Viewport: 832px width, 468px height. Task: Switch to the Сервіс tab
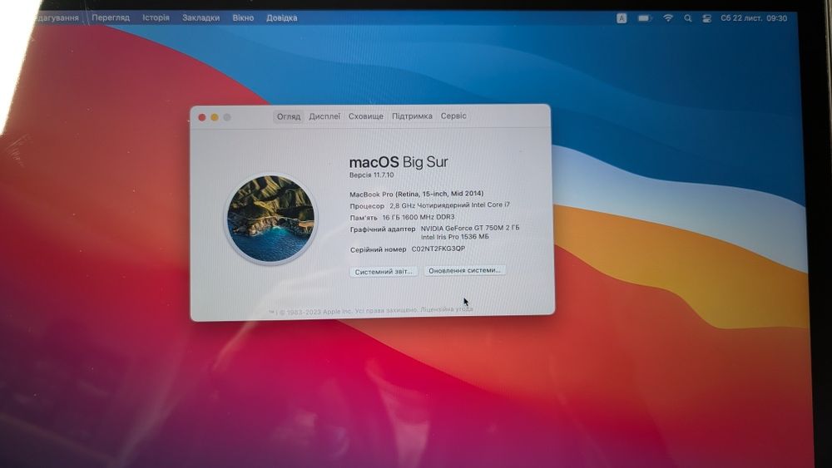(453, 116)
